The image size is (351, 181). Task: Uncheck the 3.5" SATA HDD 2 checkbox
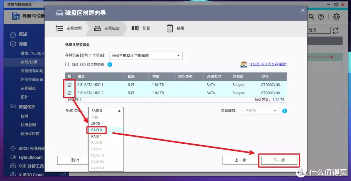(70, 93)
